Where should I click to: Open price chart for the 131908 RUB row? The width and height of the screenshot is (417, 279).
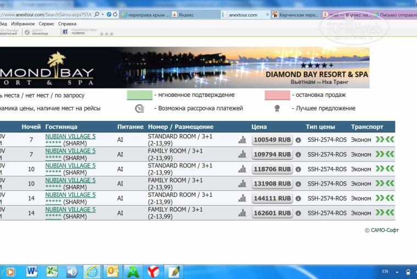coord(242,183)
